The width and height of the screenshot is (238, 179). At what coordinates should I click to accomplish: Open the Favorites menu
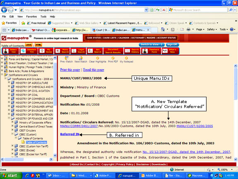pos(31,17)
